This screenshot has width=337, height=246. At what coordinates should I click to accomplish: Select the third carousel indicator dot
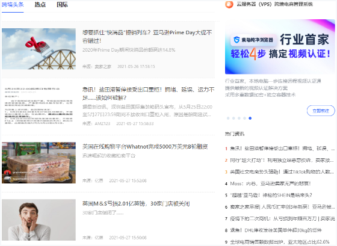click(x=239, y=118)
